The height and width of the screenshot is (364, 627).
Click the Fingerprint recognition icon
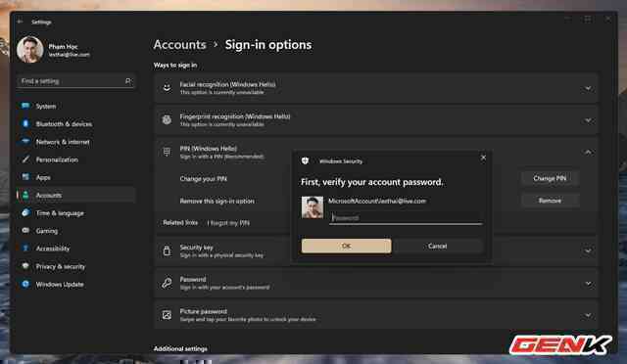(167, 120)
